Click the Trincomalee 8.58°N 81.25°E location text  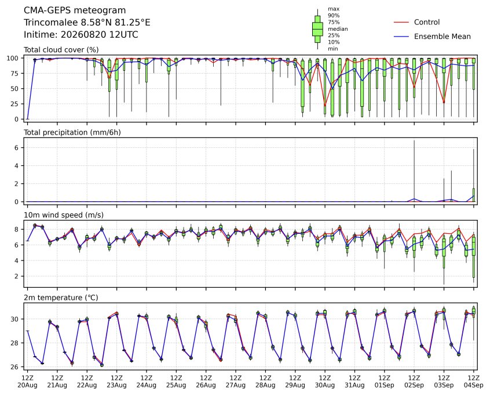click(x=87, y=23)
